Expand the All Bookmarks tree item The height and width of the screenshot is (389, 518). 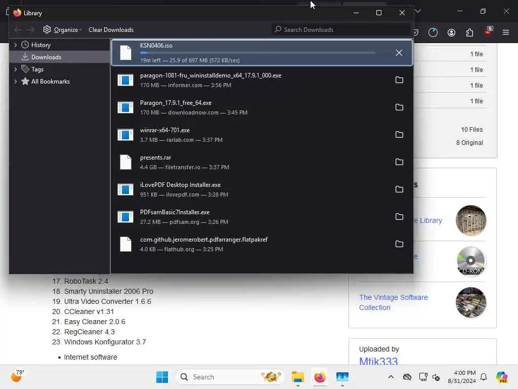coord(15,82)
